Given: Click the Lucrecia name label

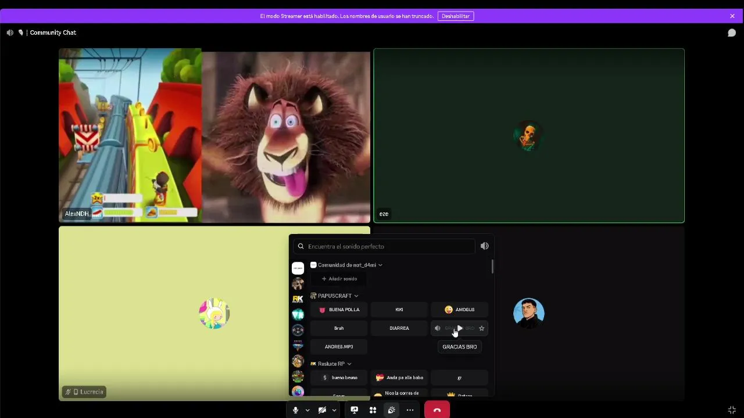Looking at the screenshot, I should coord(84,392).
